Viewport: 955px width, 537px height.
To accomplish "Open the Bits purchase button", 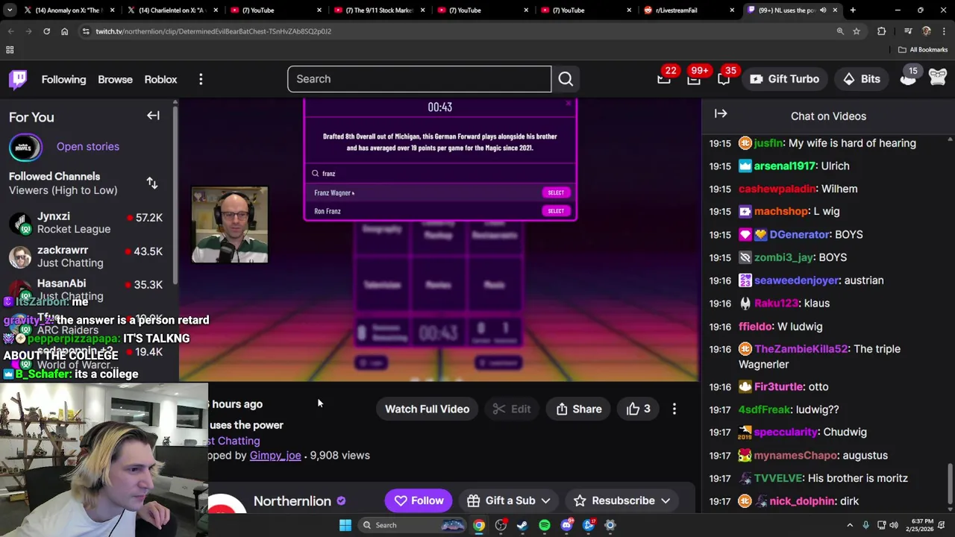I will point(862,79).
